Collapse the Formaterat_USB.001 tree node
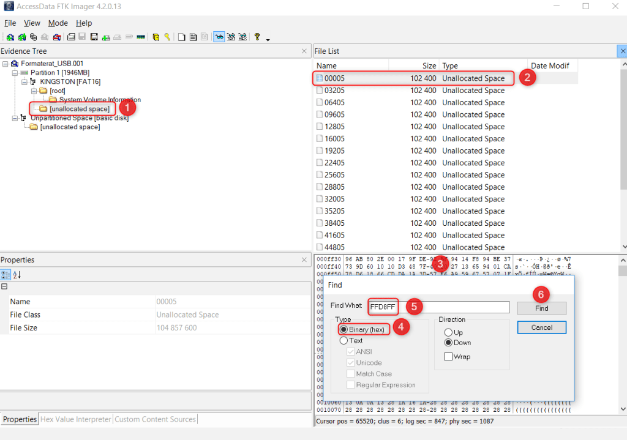Image resolution: width=627 pixels, height=440 pixels. (x=6, y=64)
